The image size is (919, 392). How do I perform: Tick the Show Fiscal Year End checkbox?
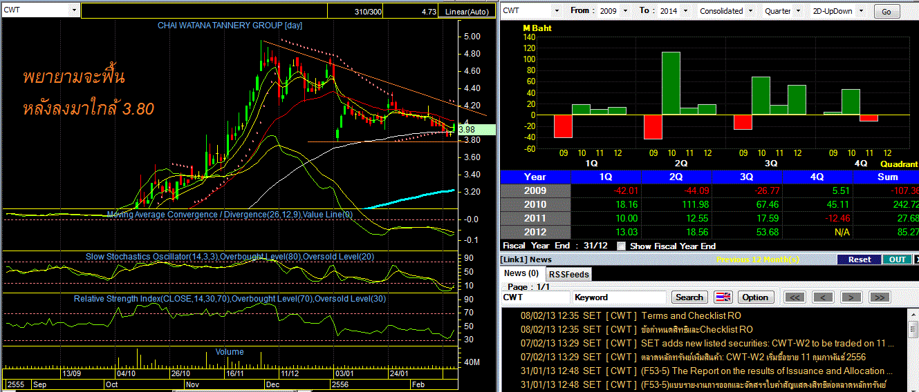(621, 246)
